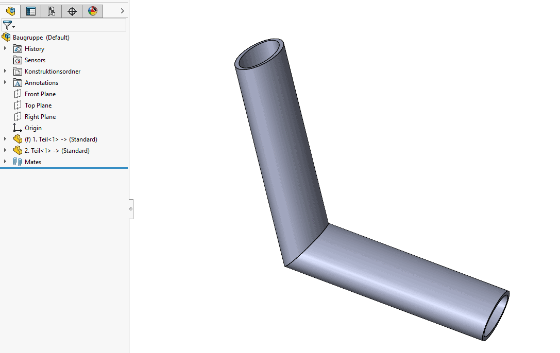This screenshot has width=560, height=353.
Task: Click the Top Plane icon
Action: pyautogui.click(x=18, y=105)
